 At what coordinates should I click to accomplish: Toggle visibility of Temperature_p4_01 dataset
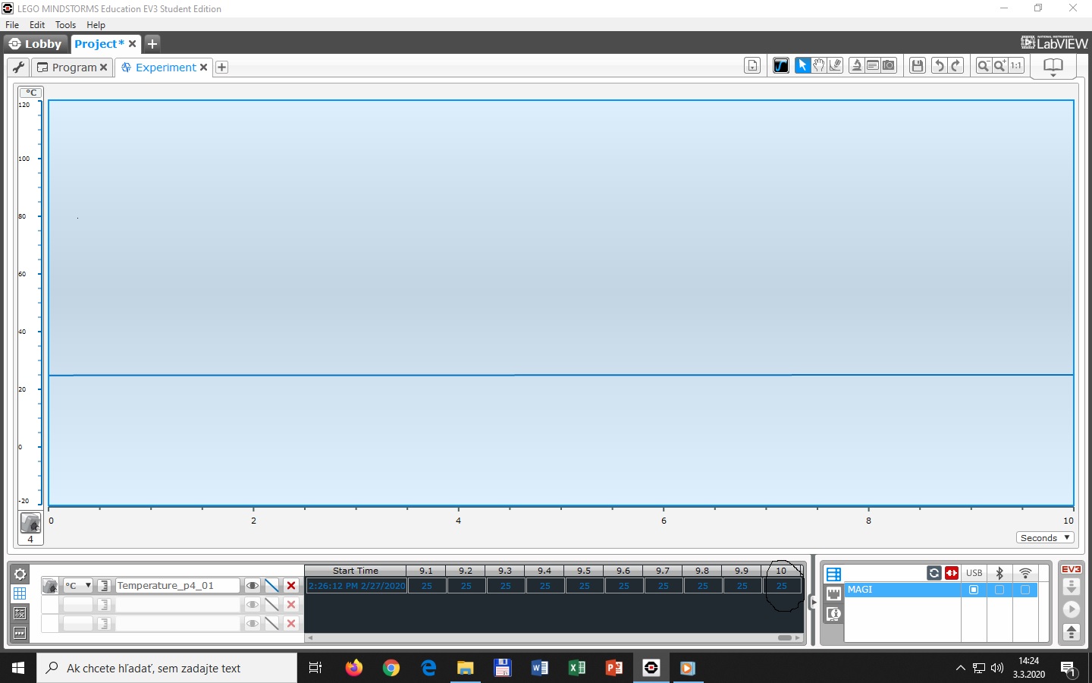[252, 586]
